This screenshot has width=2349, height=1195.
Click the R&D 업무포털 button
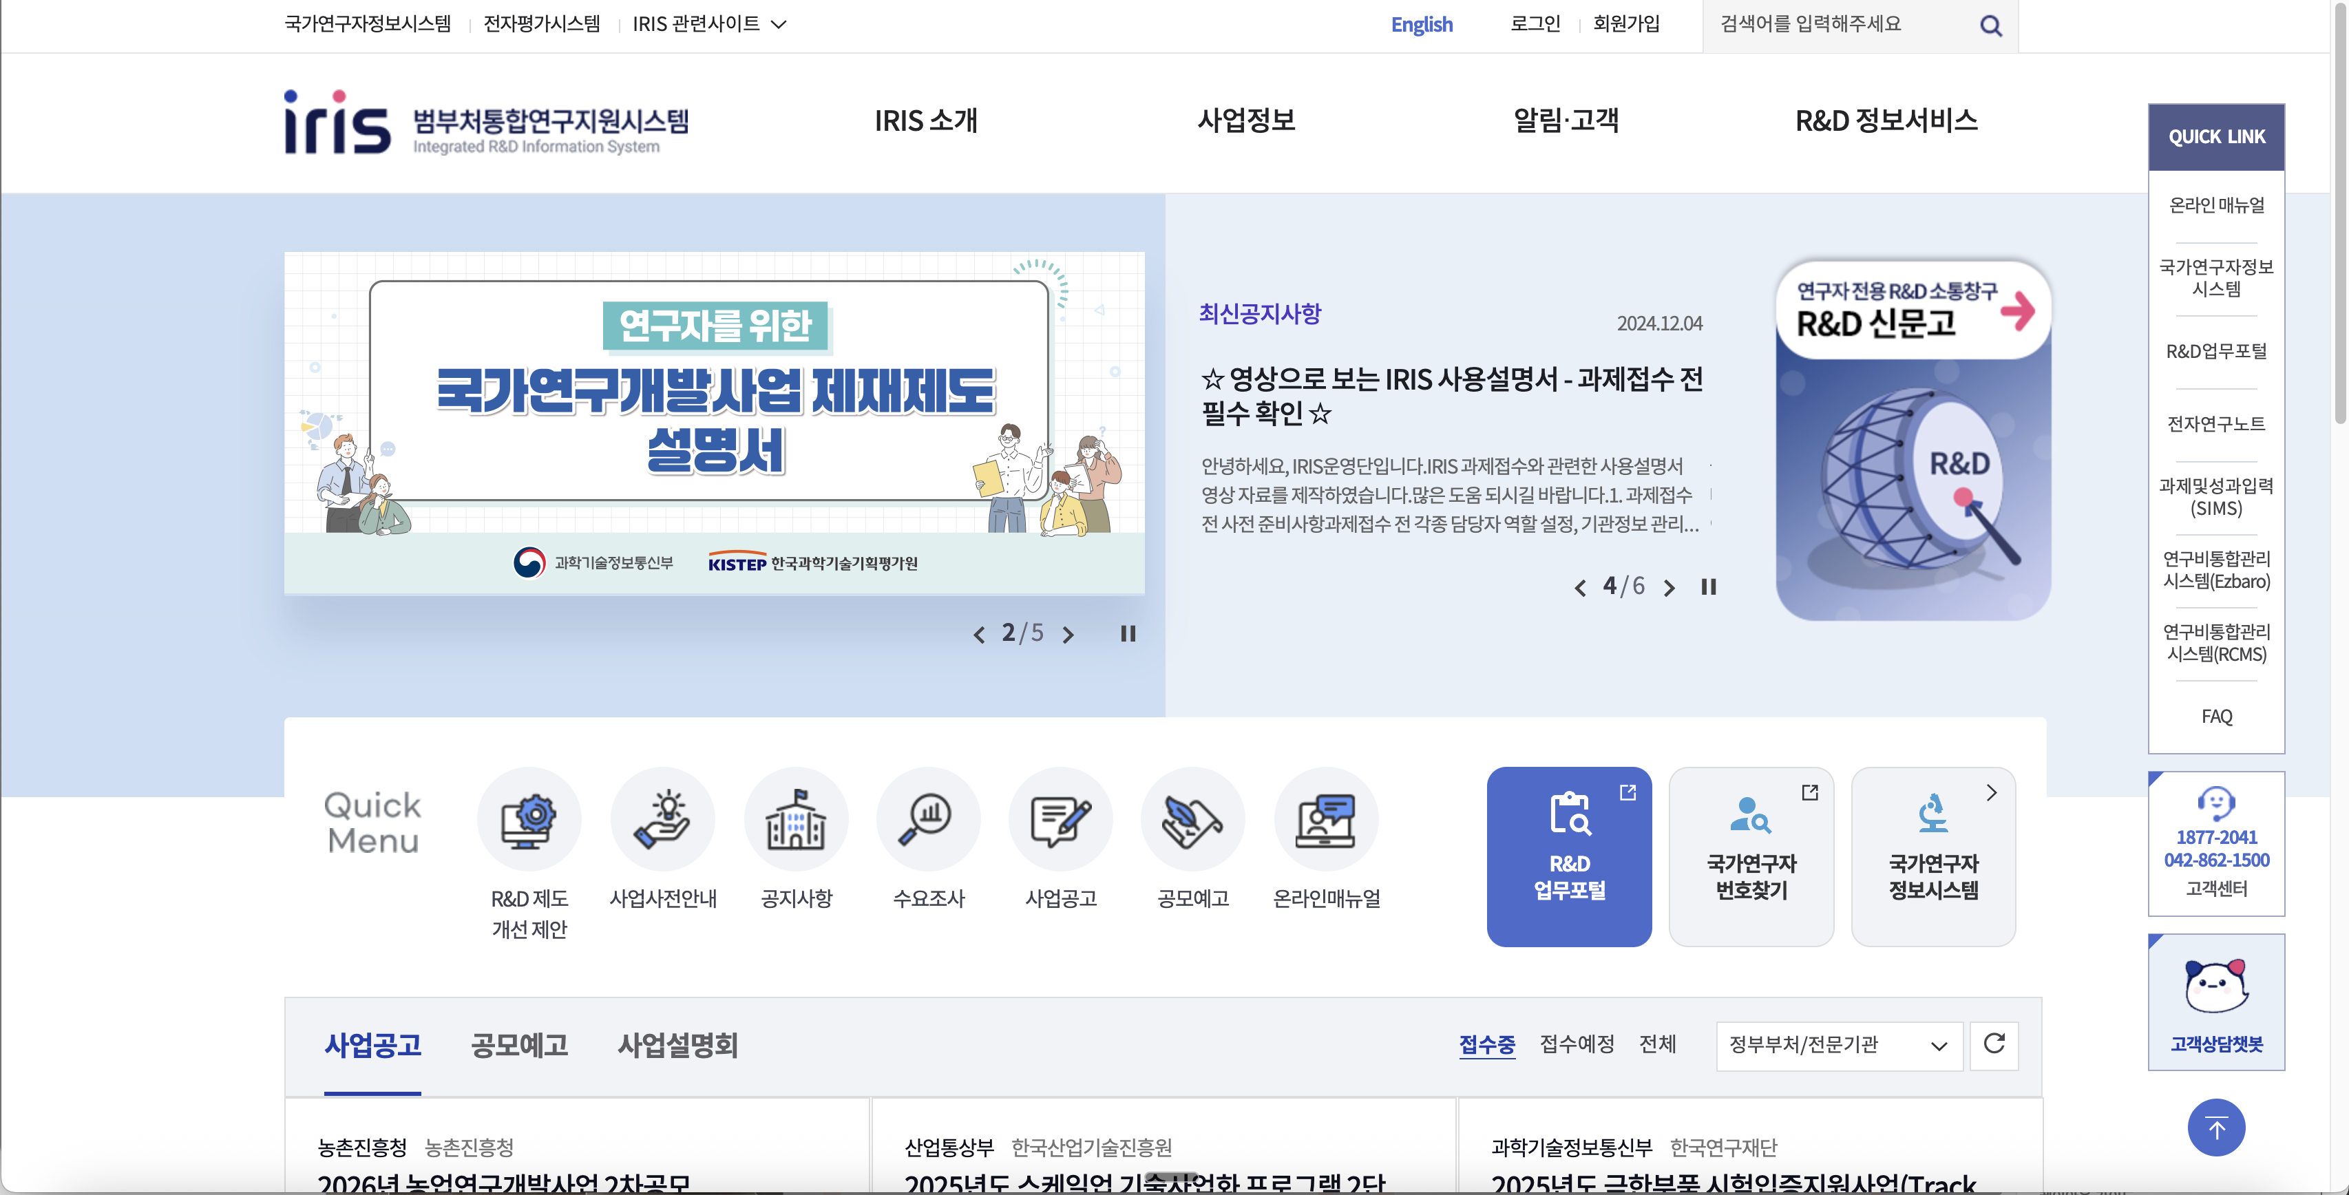1568,856
